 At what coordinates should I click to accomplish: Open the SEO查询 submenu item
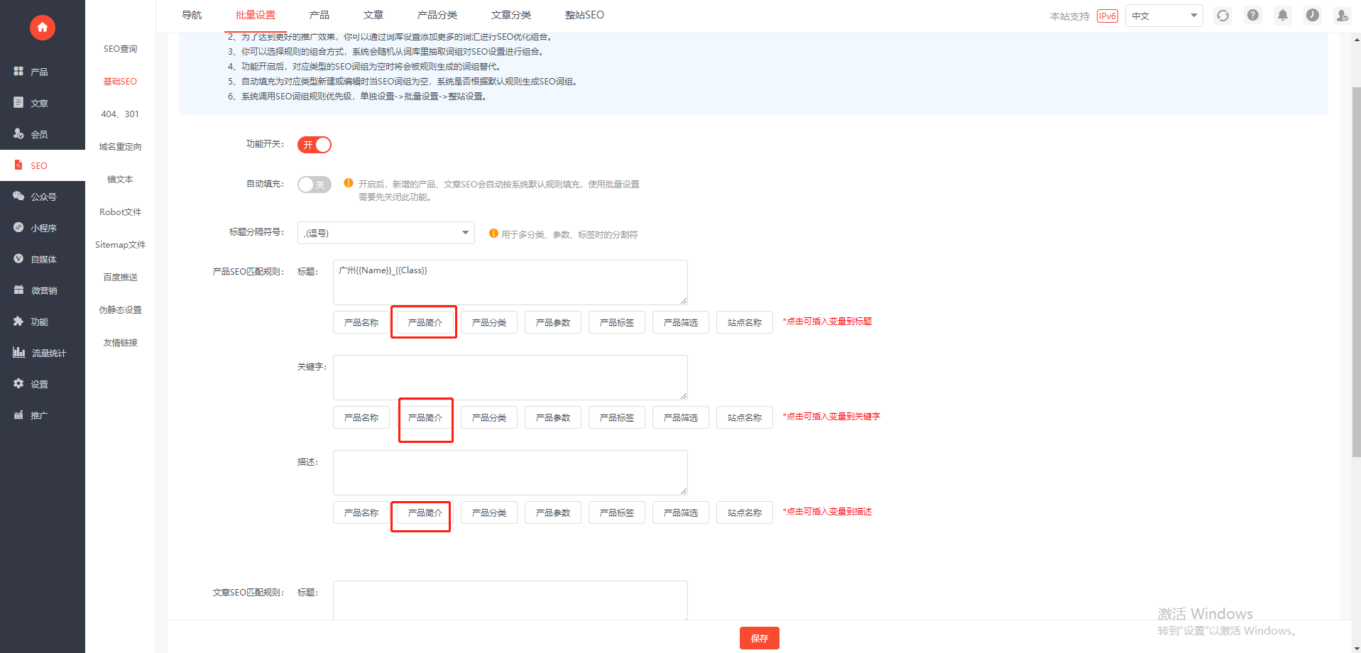120,49
